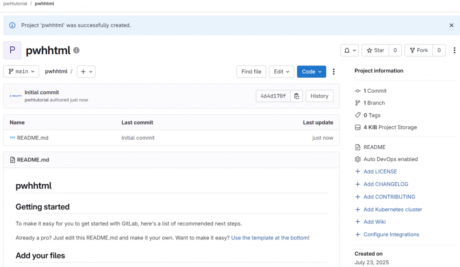Star the pwhhtml project

pos(376,50)
